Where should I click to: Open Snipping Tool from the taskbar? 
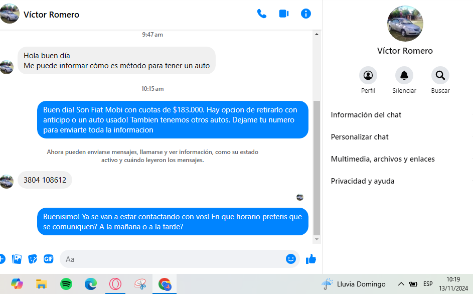point(140,284)
